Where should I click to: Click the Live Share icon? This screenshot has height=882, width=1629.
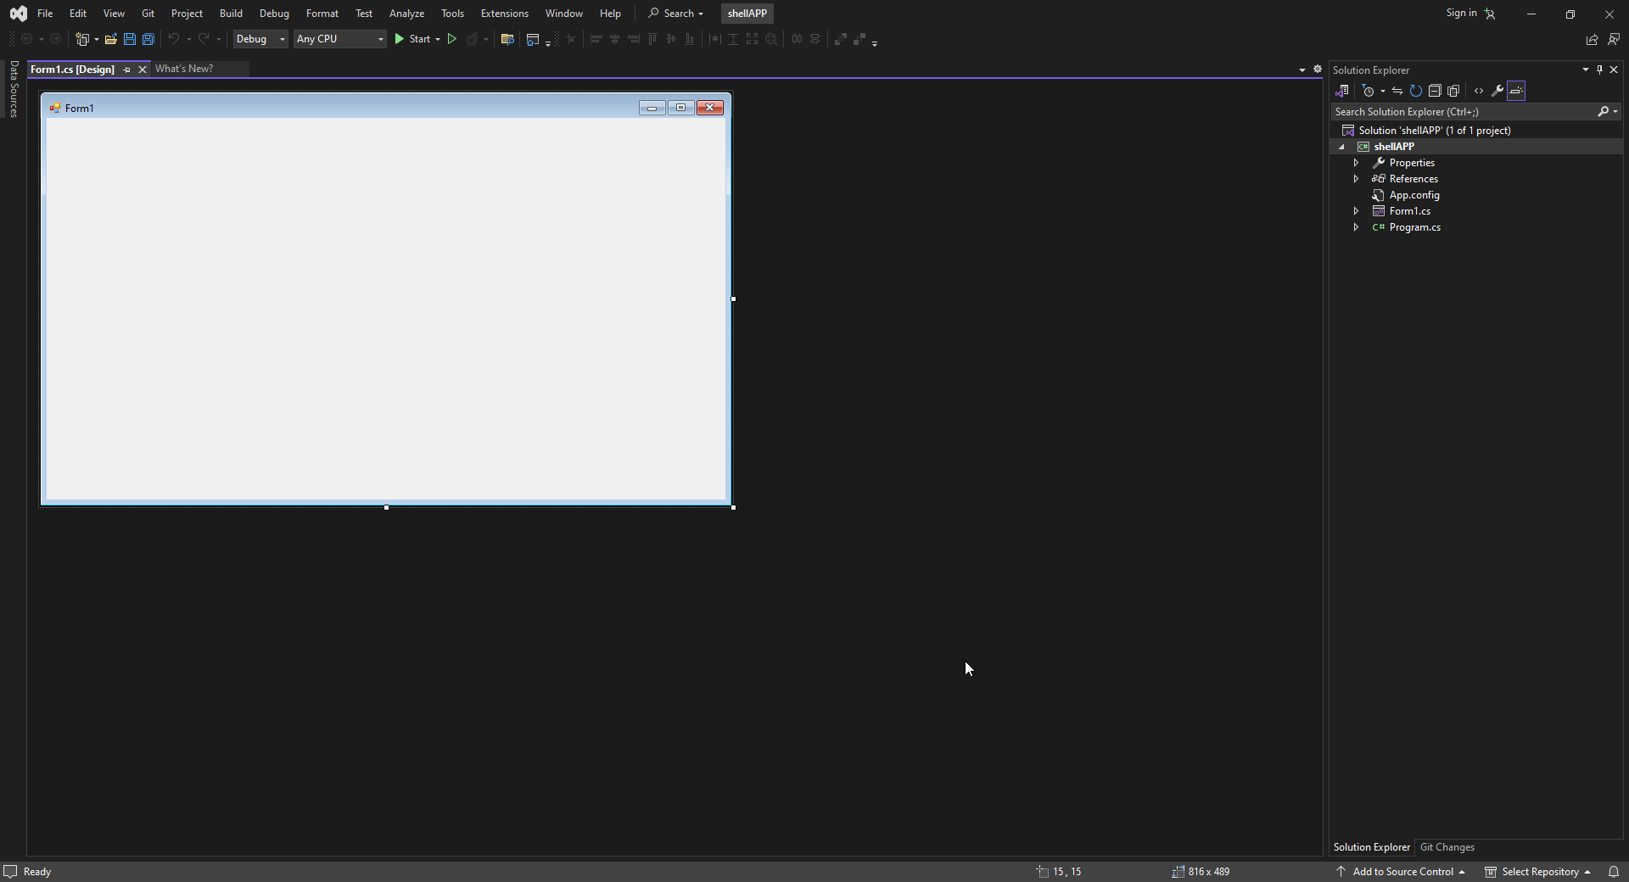[x=1592, y=39]
